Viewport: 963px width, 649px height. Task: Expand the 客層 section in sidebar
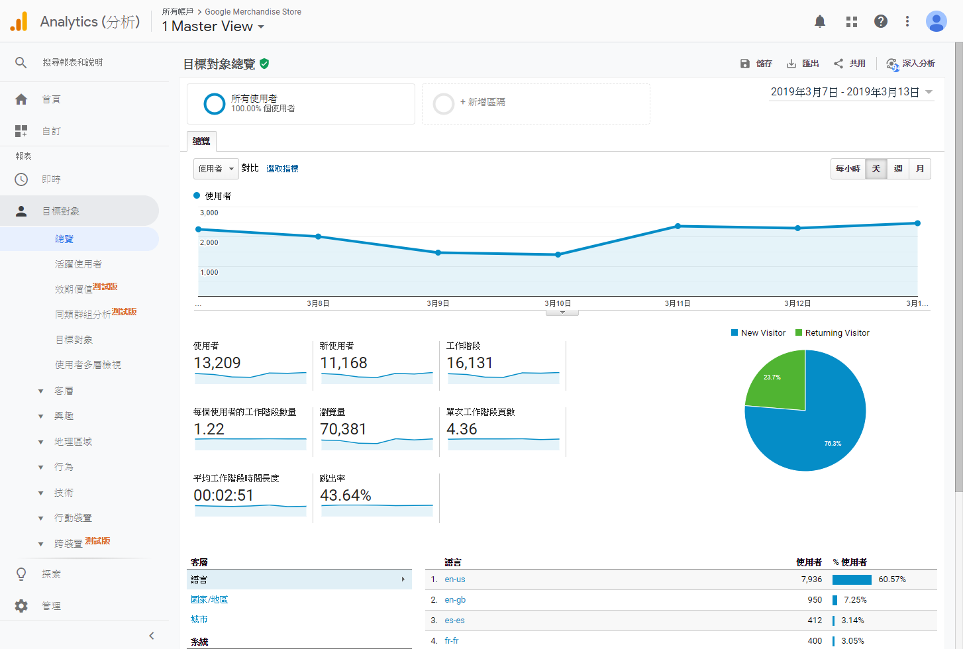click(41, 391)
